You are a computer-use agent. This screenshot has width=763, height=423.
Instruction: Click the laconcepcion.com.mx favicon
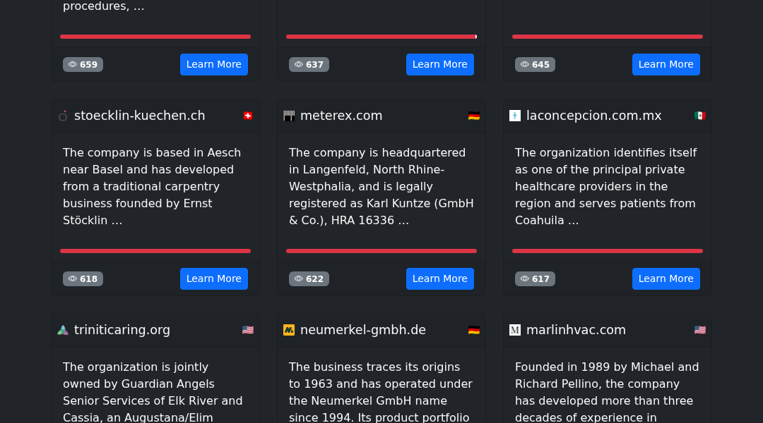[x=515, y=116]
